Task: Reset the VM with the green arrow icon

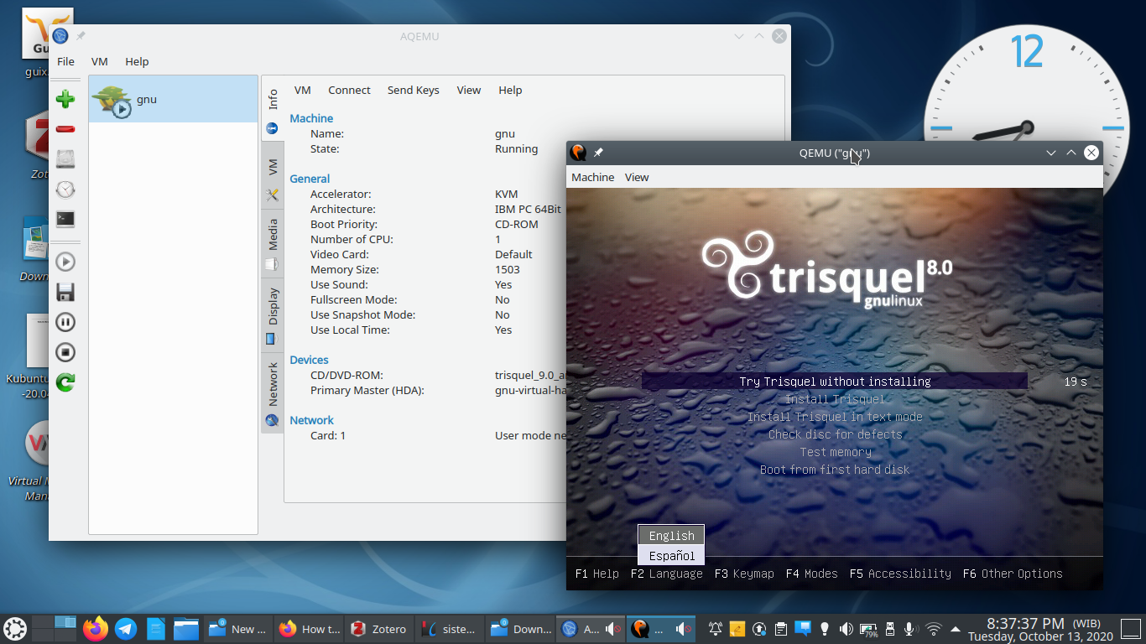Action: pyautogui.click(x=65, y=382)
